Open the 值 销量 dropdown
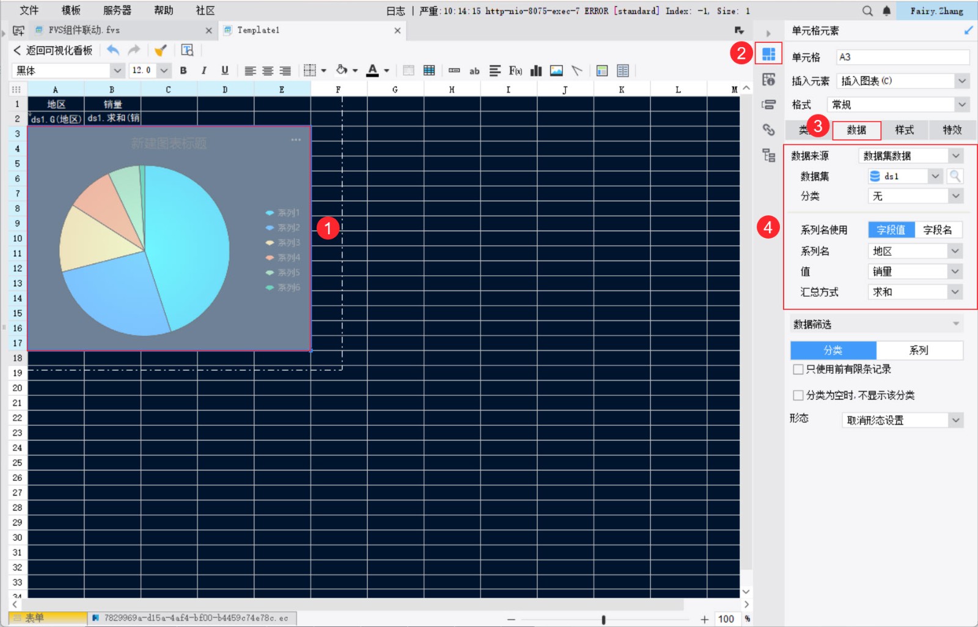Viewport: 978px width, 627px height. tap(955, 272)
